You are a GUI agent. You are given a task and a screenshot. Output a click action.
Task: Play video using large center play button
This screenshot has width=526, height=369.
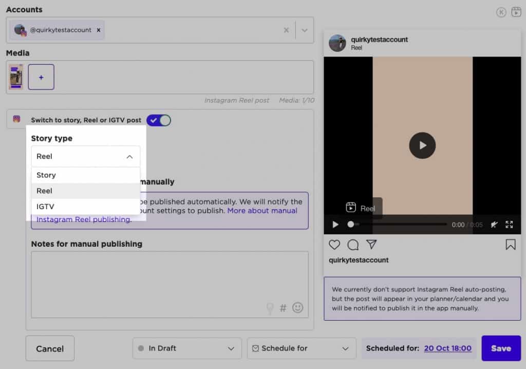[422, 145]
